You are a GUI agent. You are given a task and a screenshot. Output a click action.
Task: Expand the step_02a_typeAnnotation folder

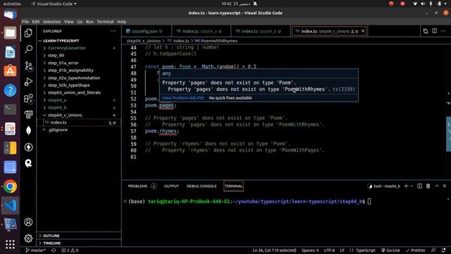click(x=74, y=78)
